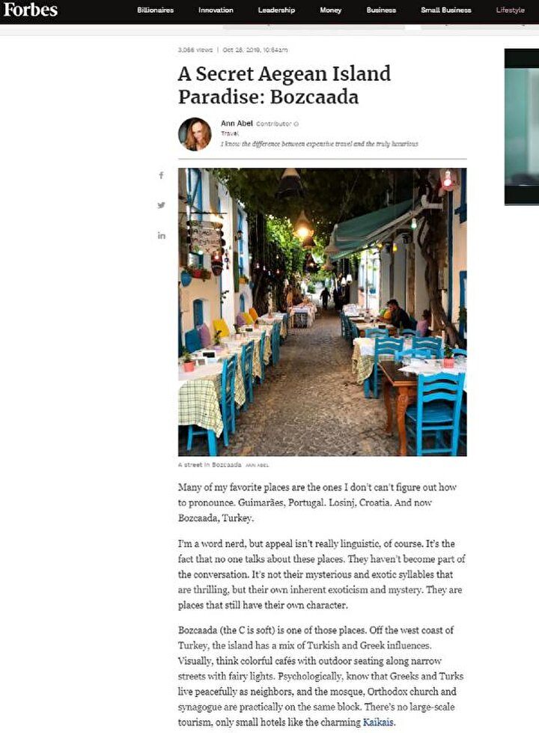This screenshot has width=539, height=733.
Task: Follow the Kaikais hotel link
Action: pos(378,722)
